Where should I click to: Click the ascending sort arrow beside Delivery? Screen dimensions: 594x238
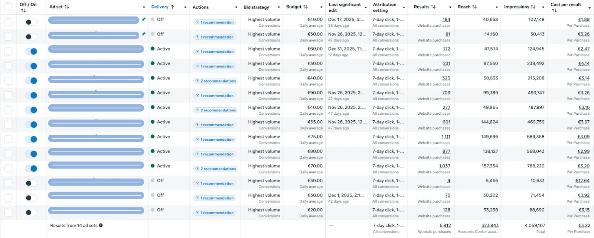point(172,7)
